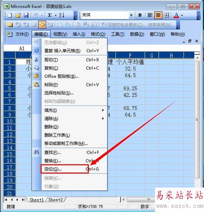Click the Excel workbook icon beside 文件 menu
This screenshot has width=204, height=212.
[x=9, y=34]
